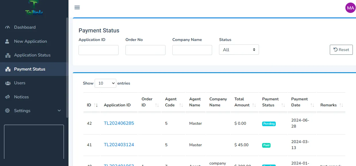Open the Show entries count dropdown
The image size is (356, 166).
(x=105, y=83)
